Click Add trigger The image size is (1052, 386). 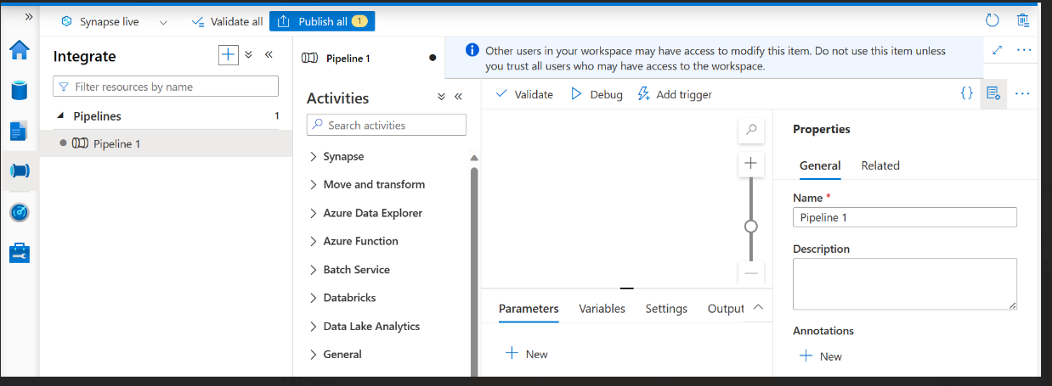tap(675, 94)
